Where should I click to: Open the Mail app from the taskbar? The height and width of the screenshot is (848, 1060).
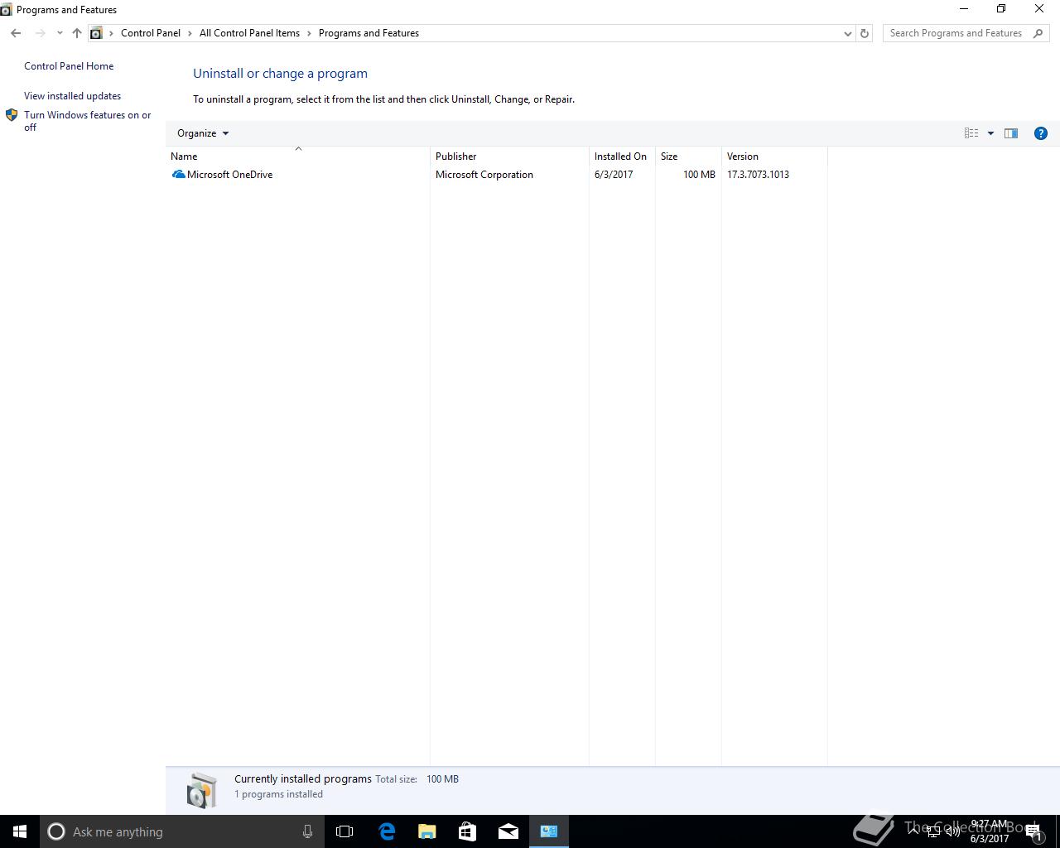click(x=508, y=831)
